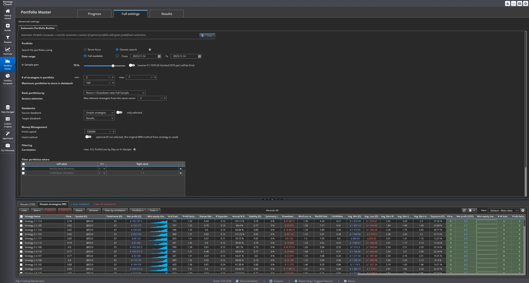The height and width of the screenshot is (283, 529).
Task: Open the Portfolio dropdown menu
Action: 138,210
